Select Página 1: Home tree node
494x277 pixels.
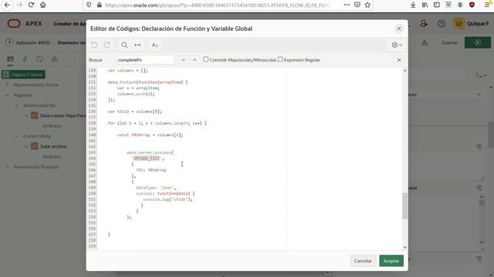coord(24,75)
